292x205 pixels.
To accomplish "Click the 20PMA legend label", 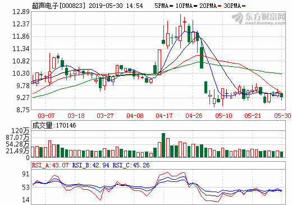I will point(208,6).
